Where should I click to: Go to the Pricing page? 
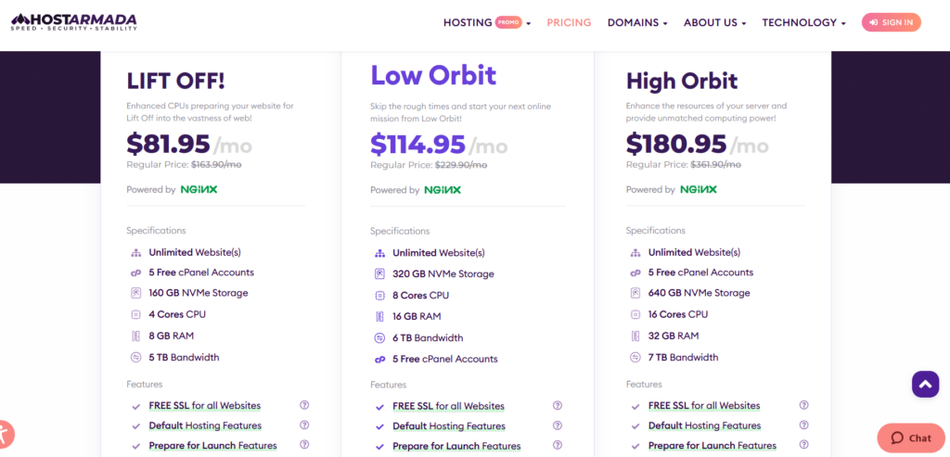569,22
